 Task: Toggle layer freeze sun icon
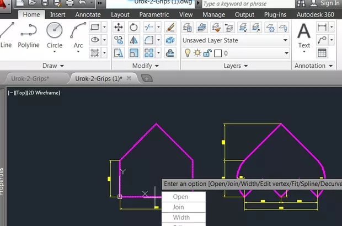[x=197, y=53]
